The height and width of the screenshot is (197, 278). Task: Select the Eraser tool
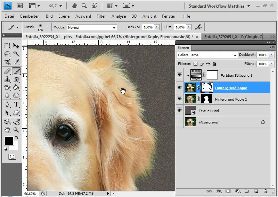point(7,87)
